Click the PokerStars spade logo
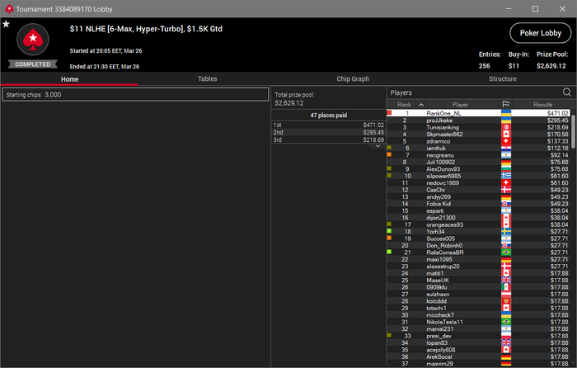This screenshot has width=577, height=368. pos(33,40)
